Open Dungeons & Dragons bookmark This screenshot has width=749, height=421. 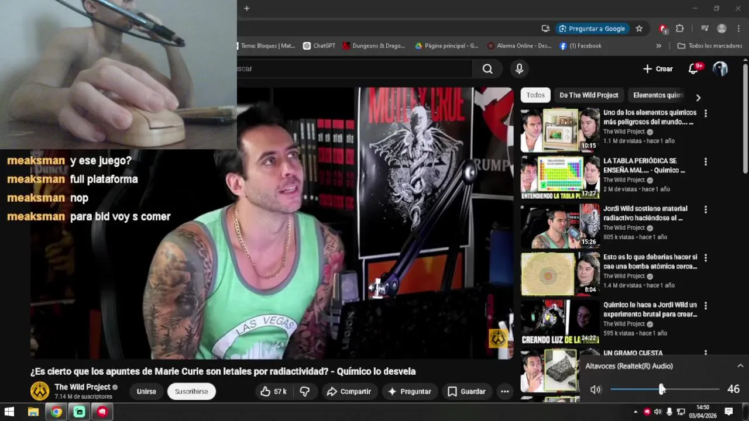tap(373, 46)
